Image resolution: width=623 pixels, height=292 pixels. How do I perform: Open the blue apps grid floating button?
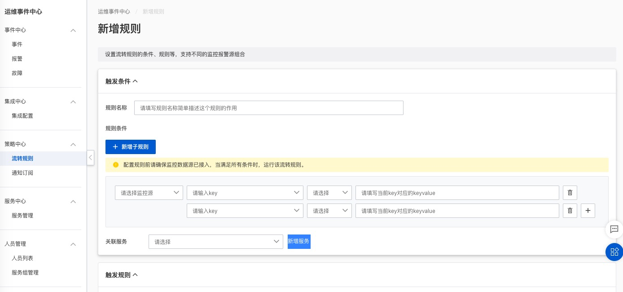[614, 252]
